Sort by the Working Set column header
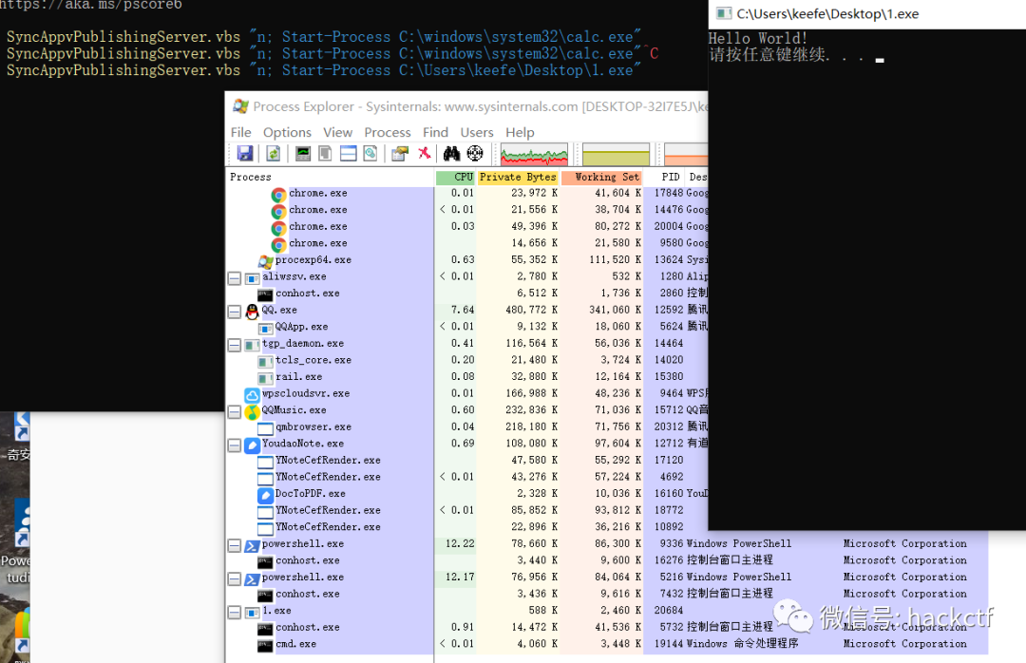 pos(601,177)
